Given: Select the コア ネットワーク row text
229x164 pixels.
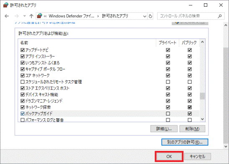Looking at the screenshot, I should click(x=37, y=76).
